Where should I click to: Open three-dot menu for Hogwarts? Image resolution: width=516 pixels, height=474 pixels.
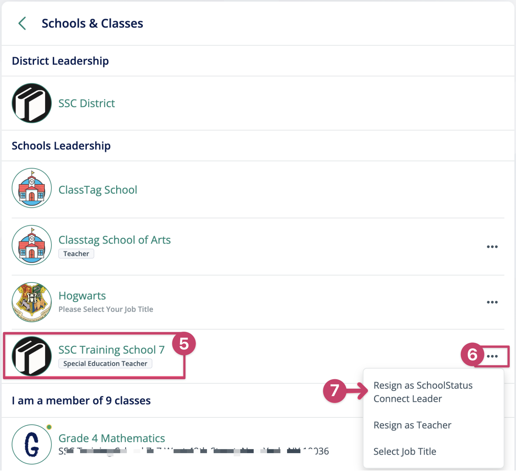coord(492,302)
